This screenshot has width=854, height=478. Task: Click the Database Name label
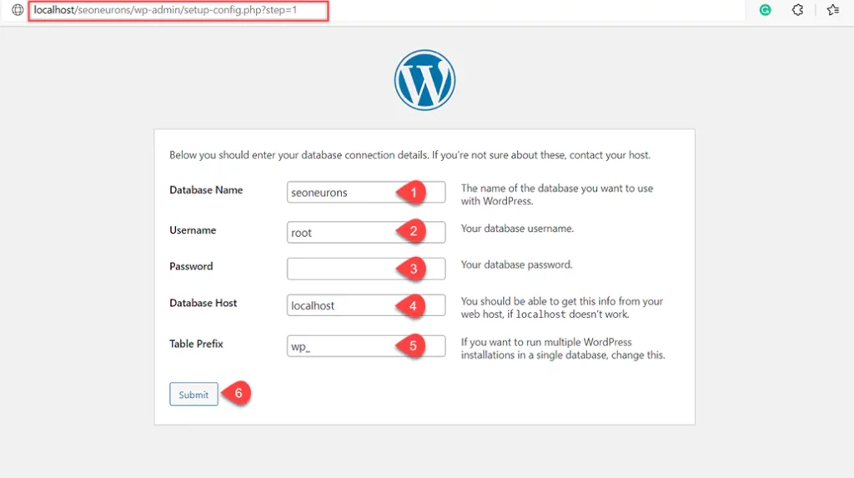pos(206,189)
